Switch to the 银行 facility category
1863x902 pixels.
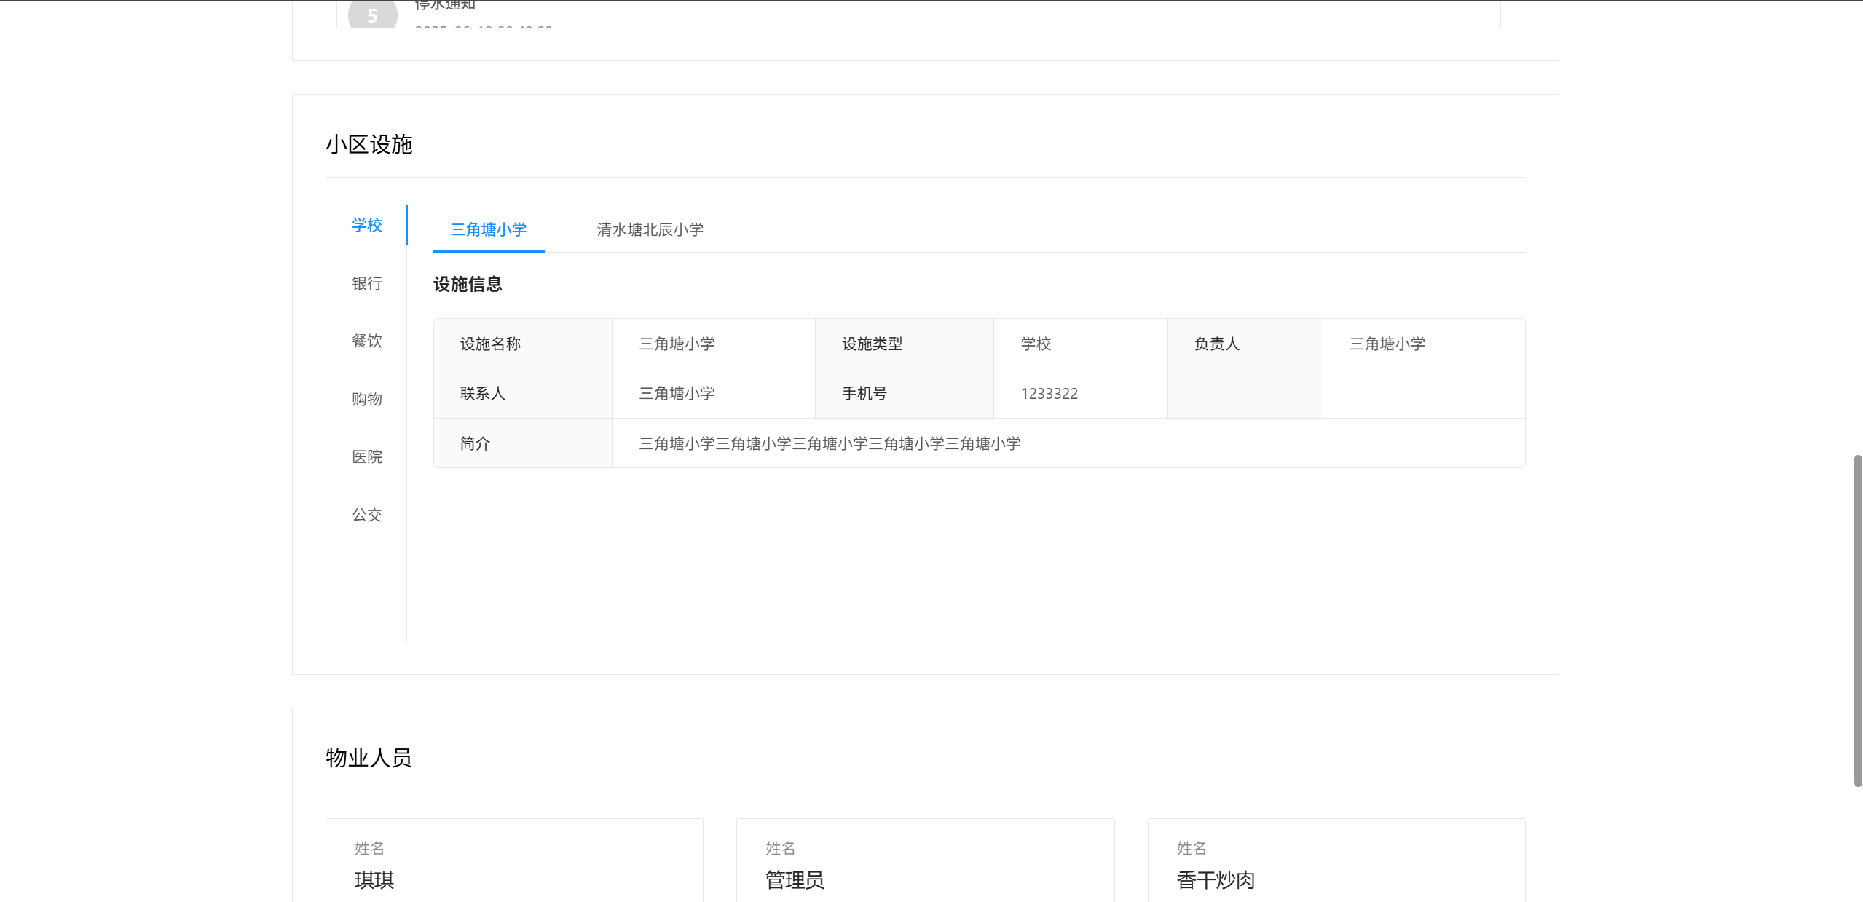(366, 283)
